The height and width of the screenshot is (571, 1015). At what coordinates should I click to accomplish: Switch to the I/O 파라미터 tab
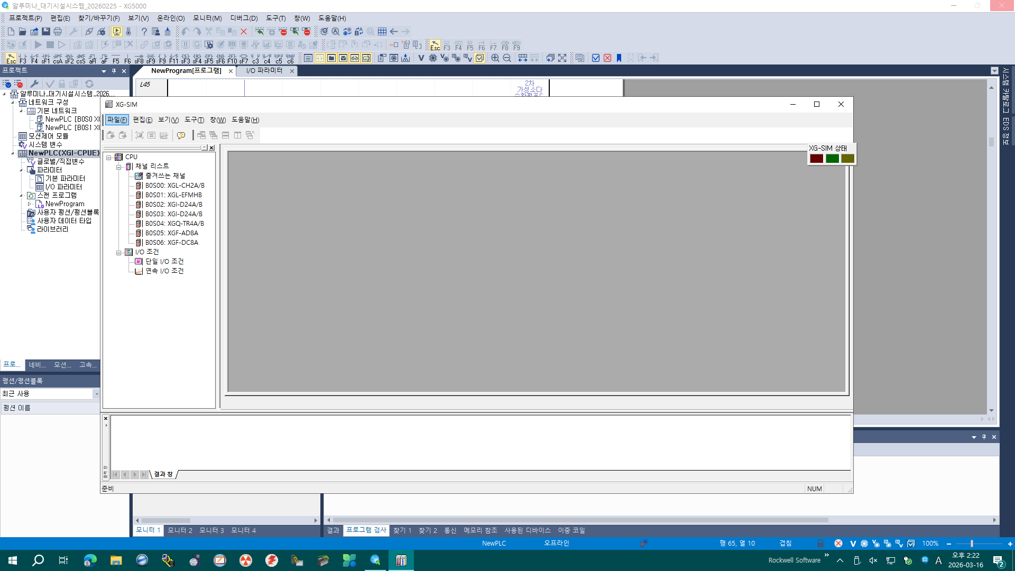(264, 71)
